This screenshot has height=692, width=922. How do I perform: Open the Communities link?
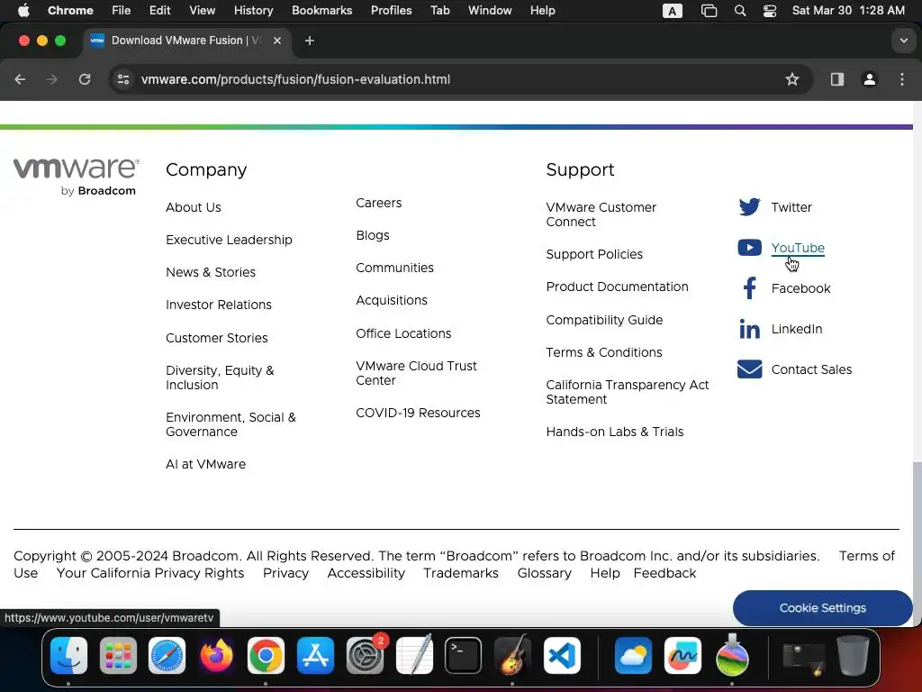(x=394, y=268)
